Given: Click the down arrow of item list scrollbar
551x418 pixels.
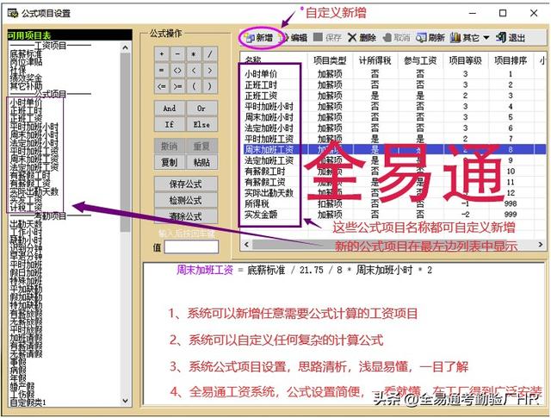Looking at the screenshot, I should coord(126,401).
